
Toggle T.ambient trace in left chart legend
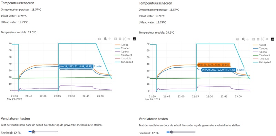pyautogui.click(x=122, y=55)
